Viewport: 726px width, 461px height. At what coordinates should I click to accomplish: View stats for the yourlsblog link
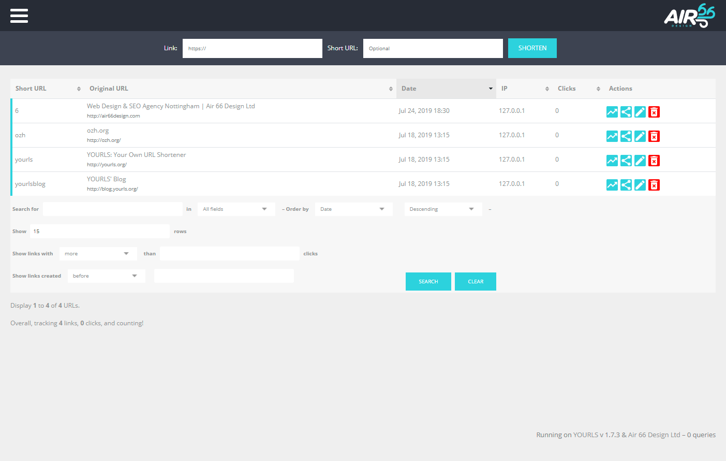pos(612,185)
